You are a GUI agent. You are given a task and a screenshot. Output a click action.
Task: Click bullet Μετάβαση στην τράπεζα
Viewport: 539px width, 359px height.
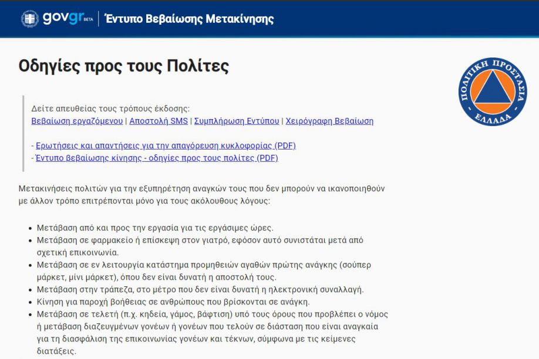(200, 290)
